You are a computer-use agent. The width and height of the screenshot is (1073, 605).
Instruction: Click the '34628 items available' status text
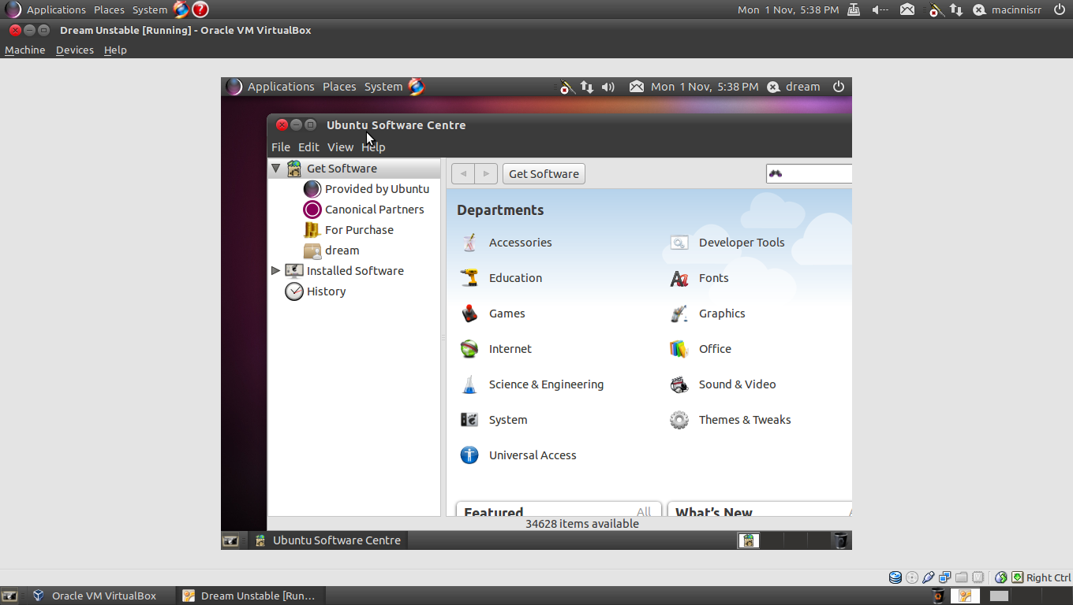coord(582,524)
